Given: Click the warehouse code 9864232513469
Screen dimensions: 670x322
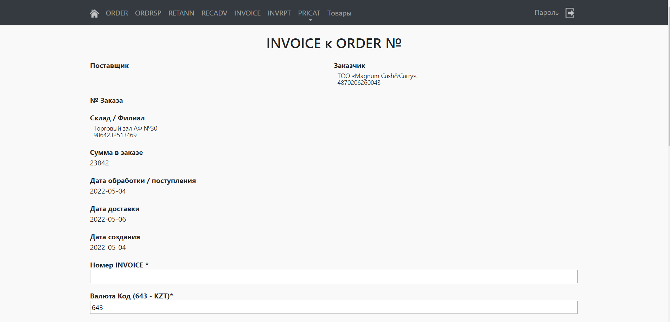Looking at the screenshot, I should click(x=115, y=135).
